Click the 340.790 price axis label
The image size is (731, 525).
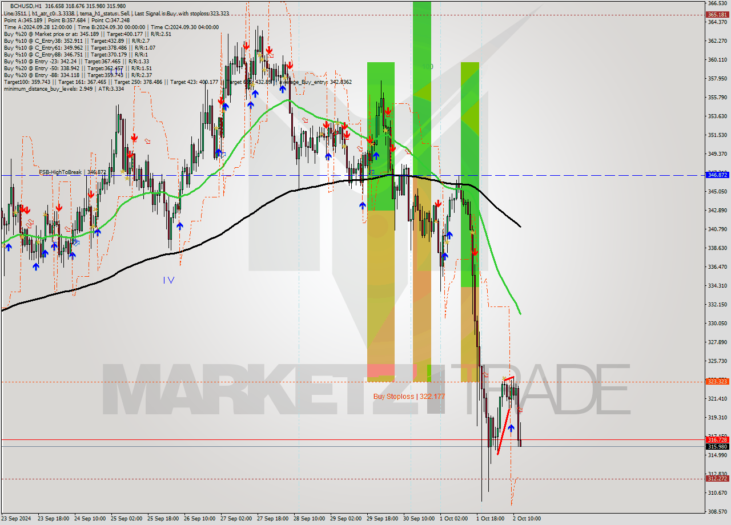point(718,229)
